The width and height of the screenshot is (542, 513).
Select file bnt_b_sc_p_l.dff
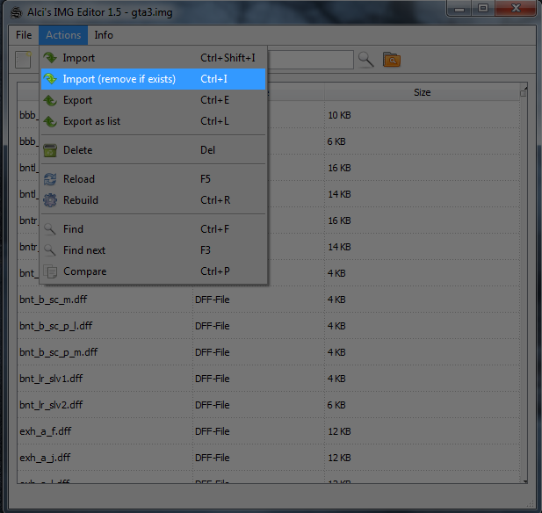pyautogui.click(x=56, y=326)
